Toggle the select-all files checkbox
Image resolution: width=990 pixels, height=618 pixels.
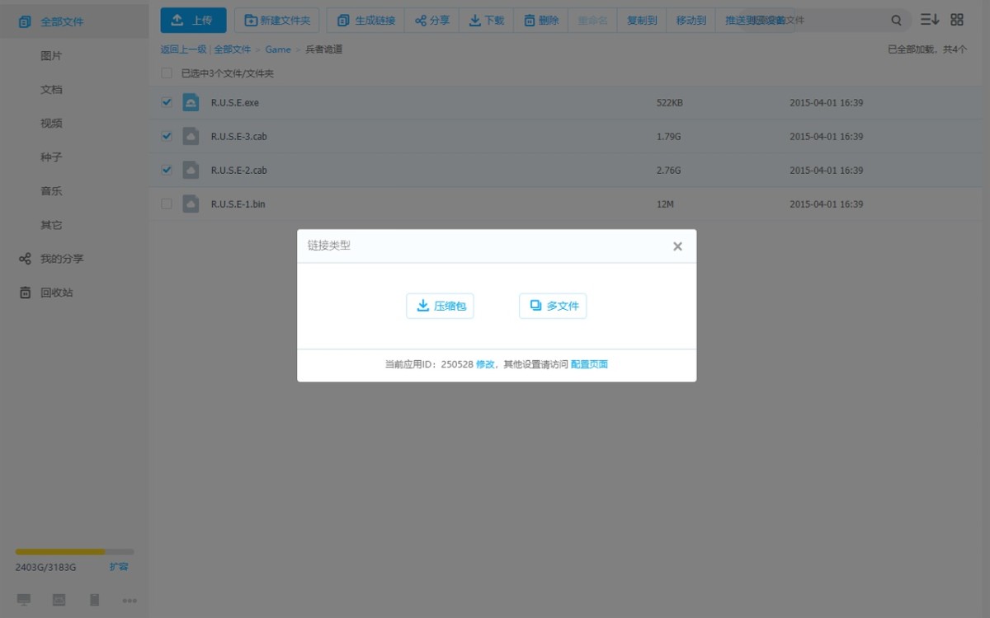167,73
